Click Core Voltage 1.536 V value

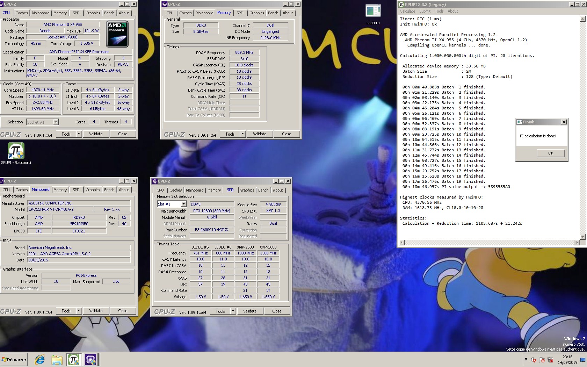tap(87, 43)
